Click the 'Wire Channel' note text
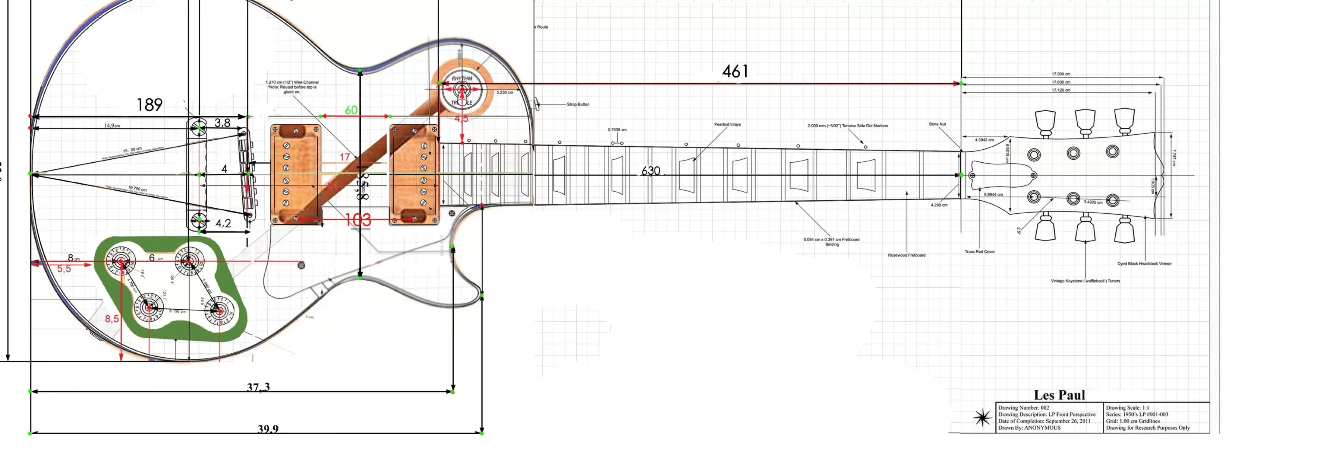 click(292, 87)
